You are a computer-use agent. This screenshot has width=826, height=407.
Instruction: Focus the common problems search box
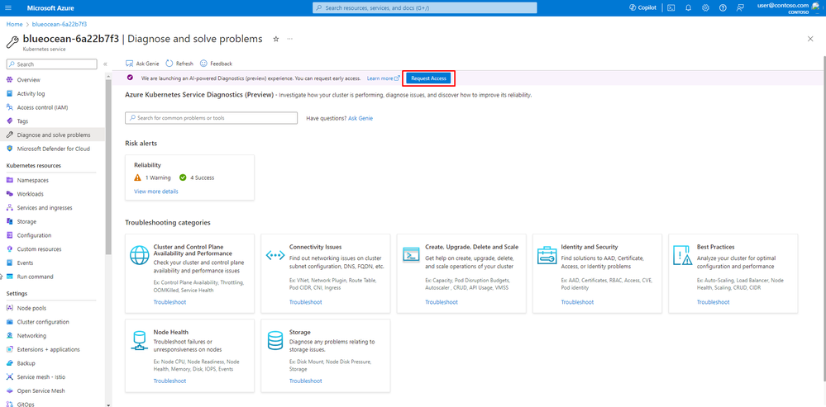[x=211, y=118]
